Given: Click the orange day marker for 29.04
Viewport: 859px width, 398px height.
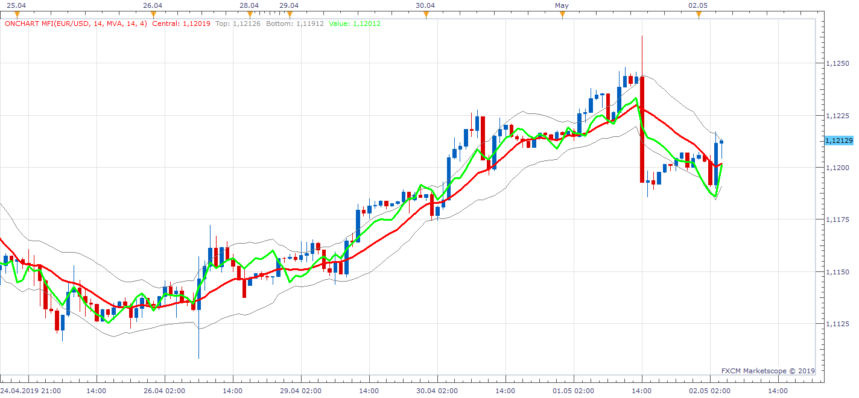Looking at the screenshot, I should [x=290, y=14].
